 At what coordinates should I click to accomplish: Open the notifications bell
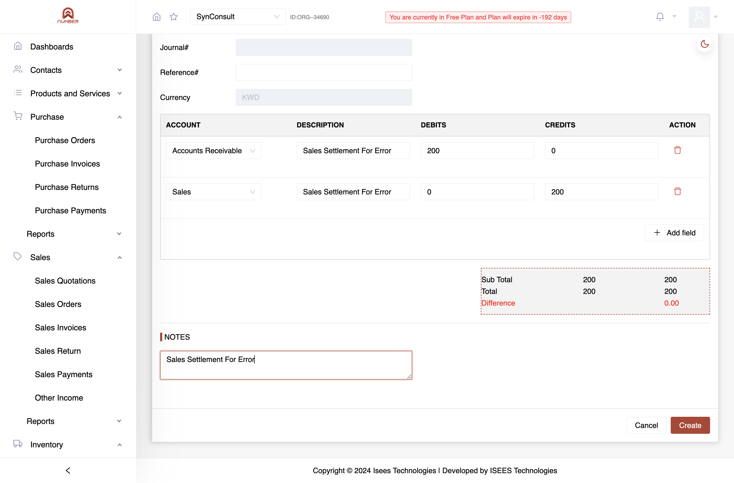pyautogui.click(x=660, y=17)
